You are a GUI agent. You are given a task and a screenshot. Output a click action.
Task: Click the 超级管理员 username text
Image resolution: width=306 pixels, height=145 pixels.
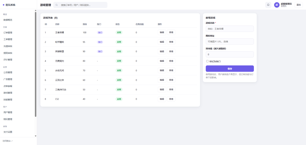[286, 4]
